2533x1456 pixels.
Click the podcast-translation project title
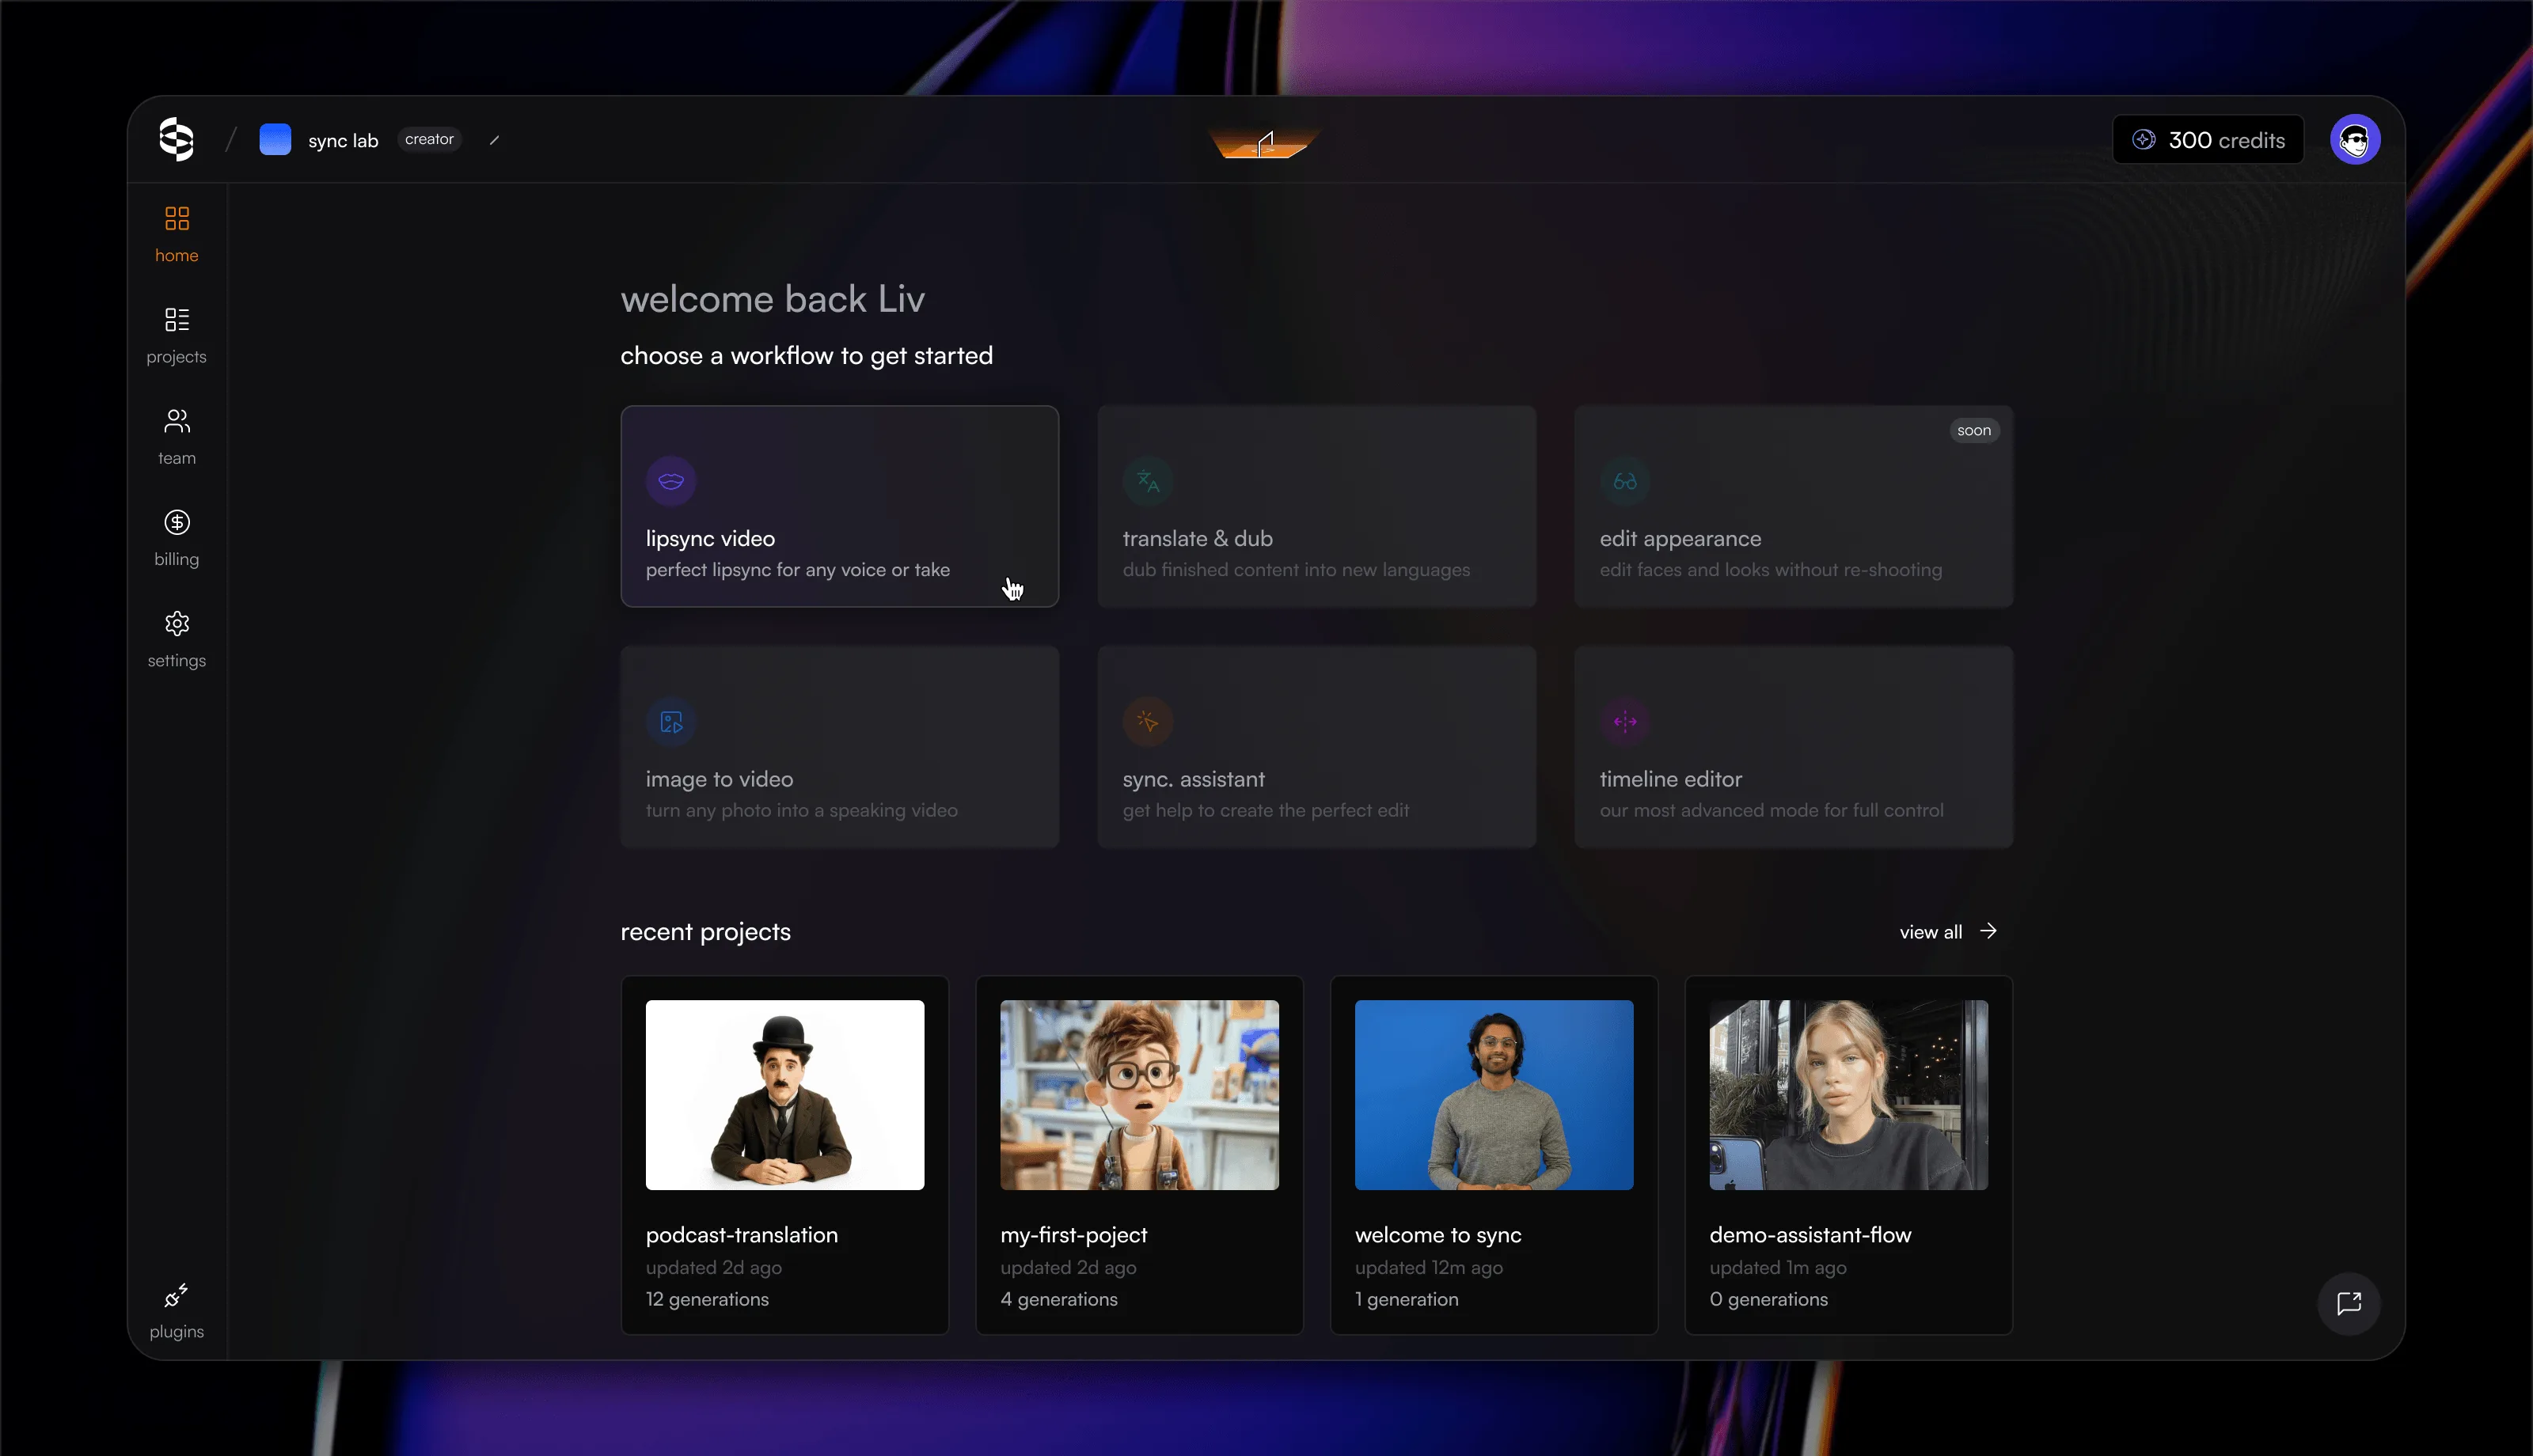pos(742,1235)
